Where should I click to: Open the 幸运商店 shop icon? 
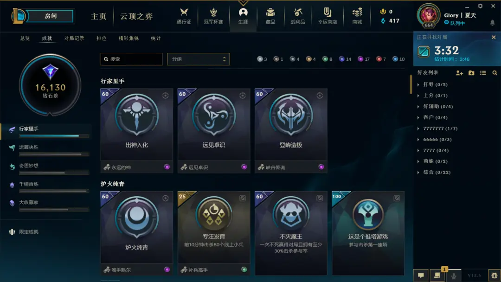pyautogui.click(x=327, y=16)
